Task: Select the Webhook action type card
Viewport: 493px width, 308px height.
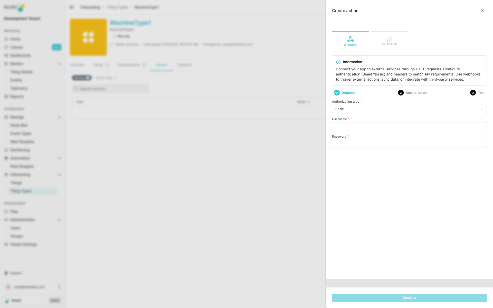Action: [350, 41]
